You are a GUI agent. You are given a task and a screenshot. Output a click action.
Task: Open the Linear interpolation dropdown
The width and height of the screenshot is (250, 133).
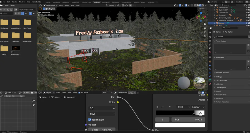(198, 107)
